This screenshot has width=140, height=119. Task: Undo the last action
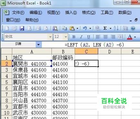coord(85,28)
